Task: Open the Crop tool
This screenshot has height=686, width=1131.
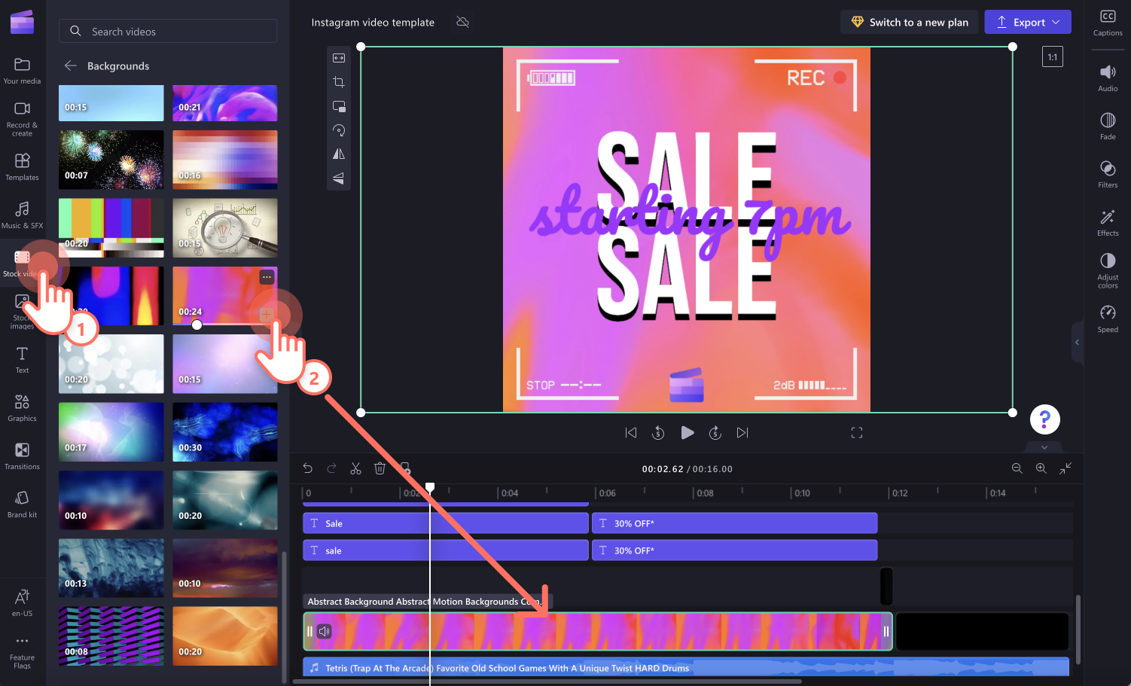Action: [338, 81]
